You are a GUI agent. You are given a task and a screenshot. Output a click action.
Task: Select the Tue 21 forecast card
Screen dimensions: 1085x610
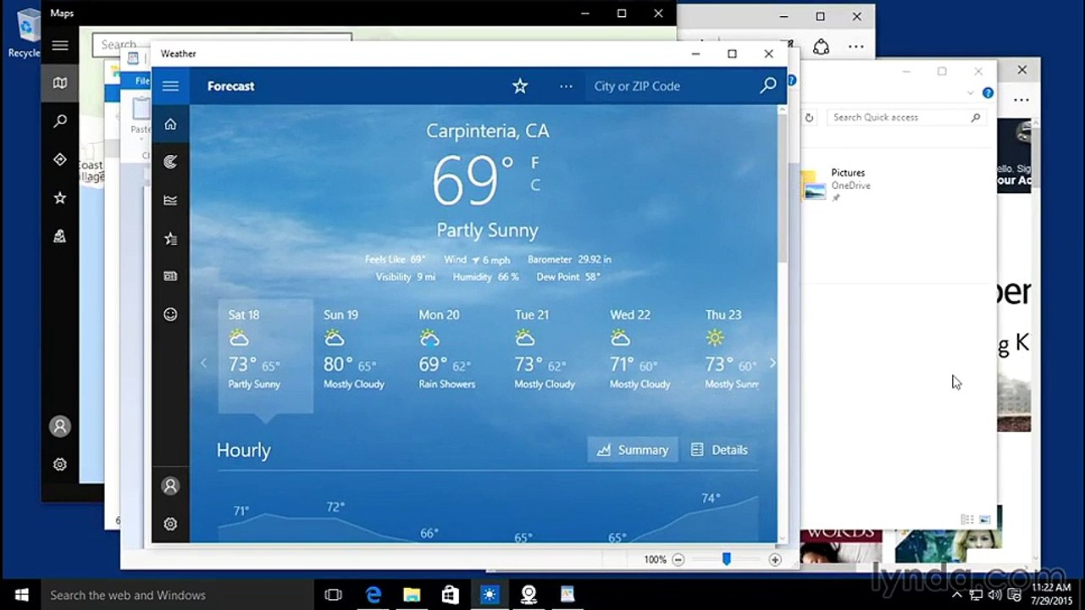[551, 356]
